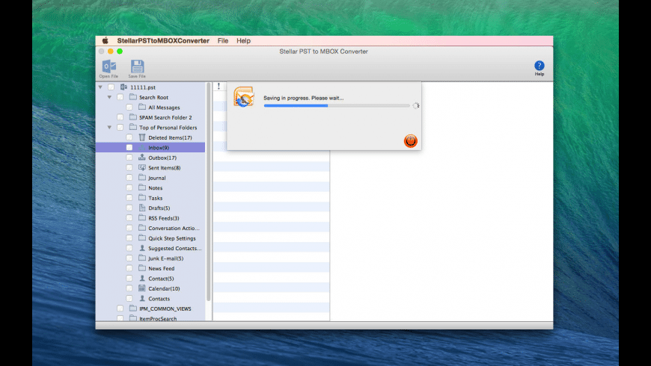This screenshot has height=366, width=651.
Task: Collapse the Search Root folder
Action: click(109, 97)
